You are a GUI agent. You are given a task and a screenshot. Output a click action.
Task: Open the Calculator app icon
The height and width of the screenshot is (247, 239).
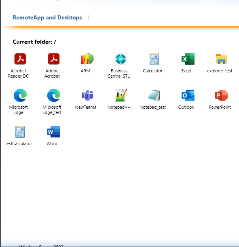click(154, 59)
